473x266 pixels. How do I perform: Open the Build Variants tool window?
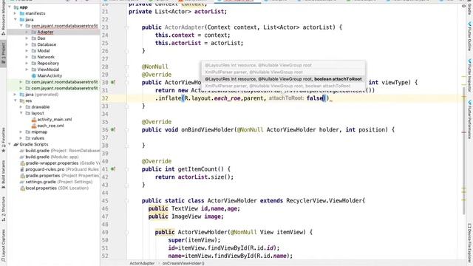point(3,174)
